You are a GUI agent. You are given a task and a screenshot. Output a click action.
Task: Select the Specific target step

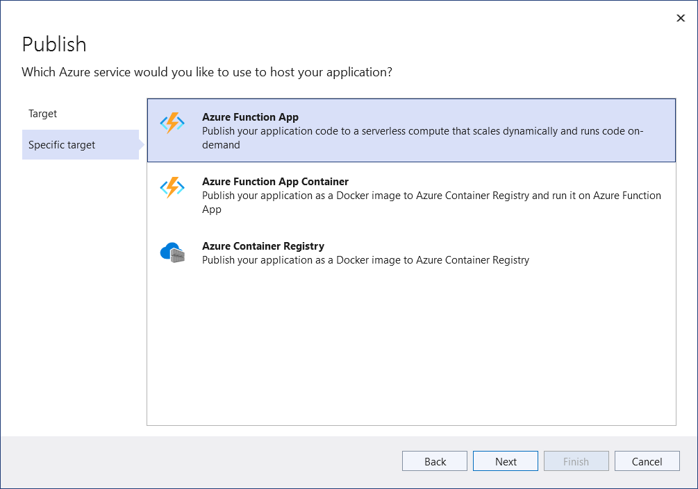(x=81, y=144)
